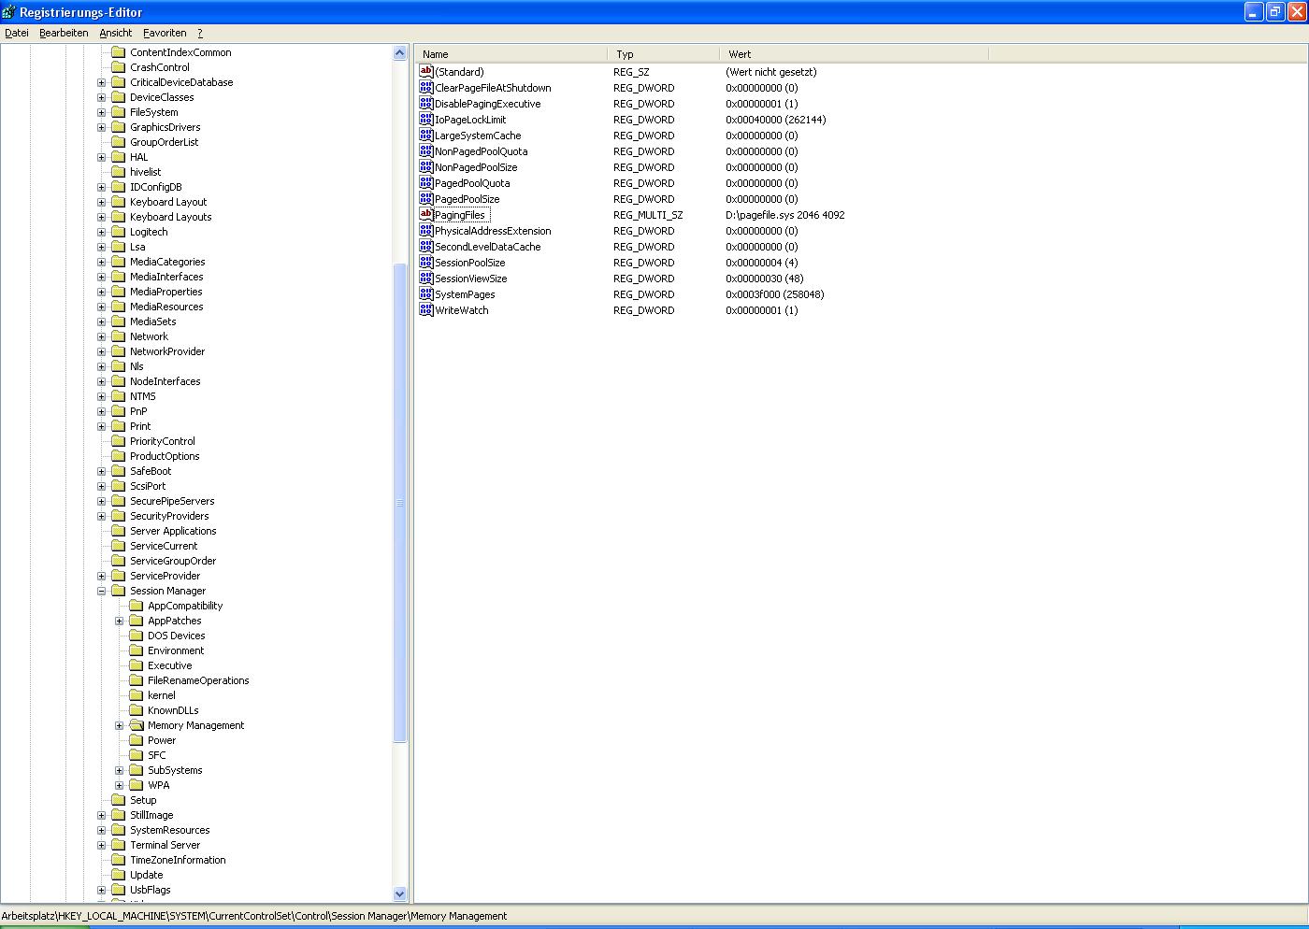Click the DWORD icon beside DisablePagingExecutive

coord(426,104)
